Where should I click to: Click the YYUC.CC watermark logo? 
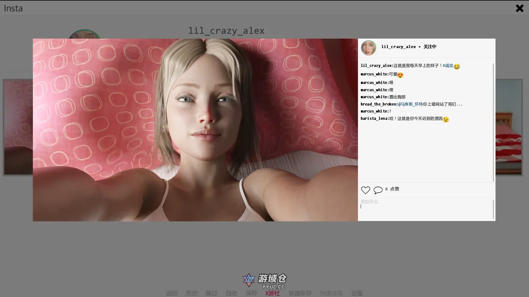pyautogui.click(x=264, y=281)
